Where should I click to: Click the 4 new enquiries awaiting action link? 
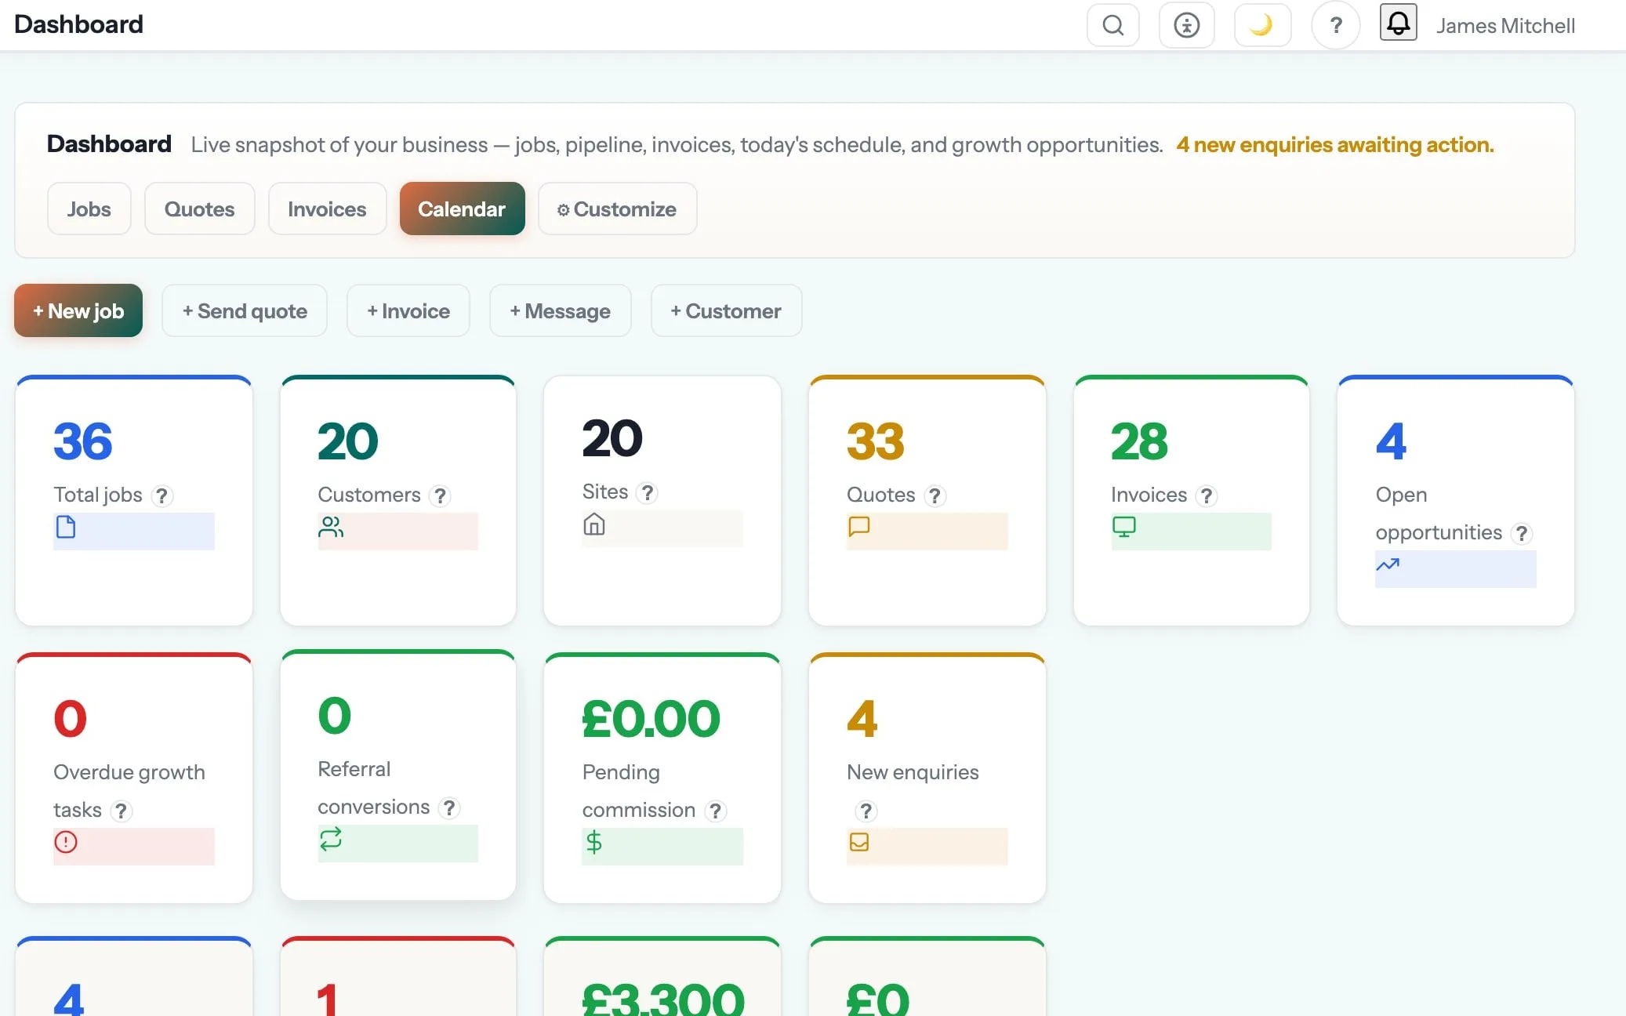(x=1335, y=144)
